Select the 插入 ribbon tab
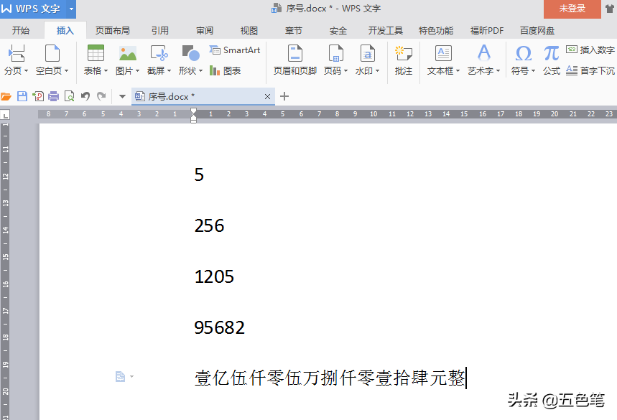This screenshot has width=617, height=420. [x=65, y=31]
